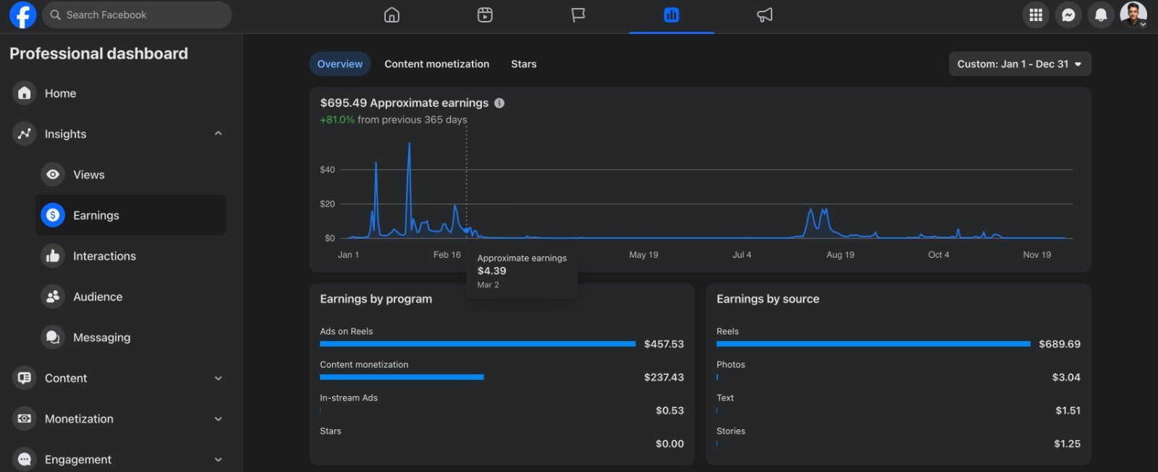Click the Engagement speech bubble icon

click(25, 459)
